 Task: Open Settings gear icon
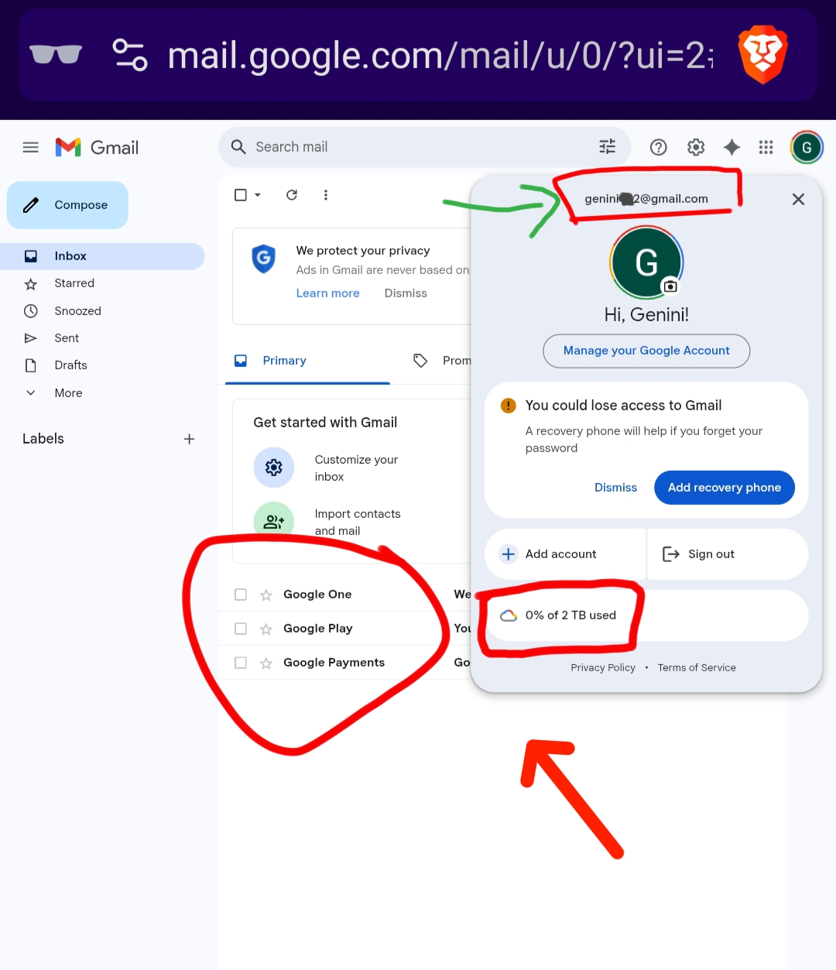696,147
